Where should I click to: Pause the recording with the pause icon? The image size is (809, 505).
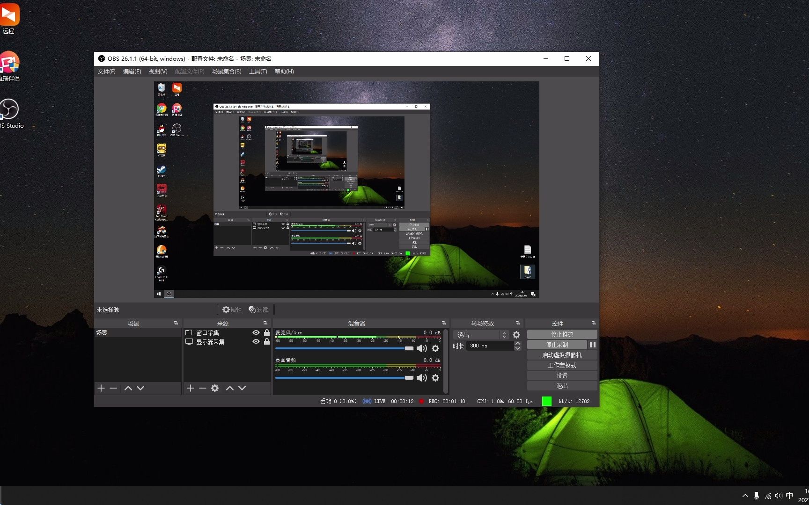click(593, 345)
